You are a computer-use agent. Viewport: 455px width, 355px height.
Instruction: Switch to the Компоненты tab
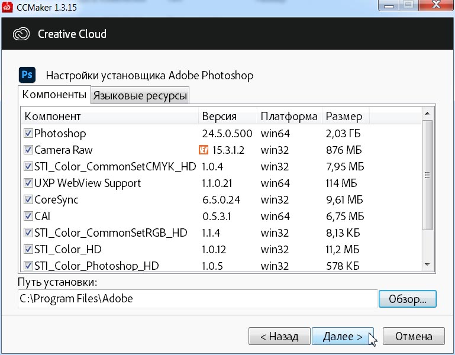[x=54, y=95]
